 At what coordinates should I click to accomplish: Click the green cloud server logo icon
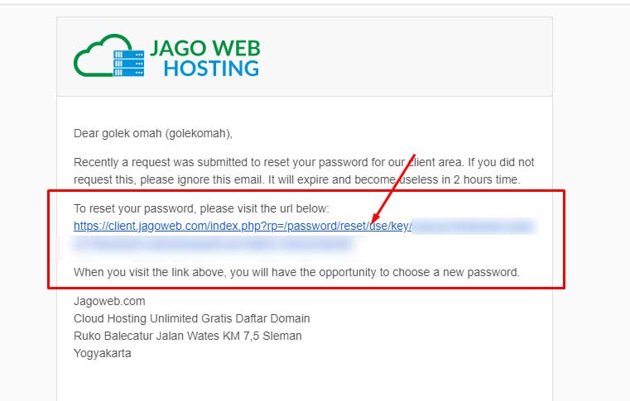[x=109, y=55]
